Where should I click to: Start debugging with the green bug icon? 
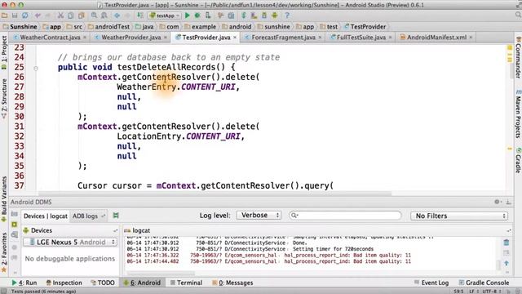(197, 16)
